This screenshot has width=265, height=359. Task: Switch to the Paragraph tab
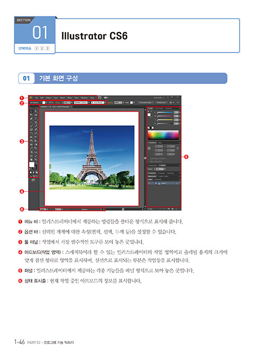[161, 173]
